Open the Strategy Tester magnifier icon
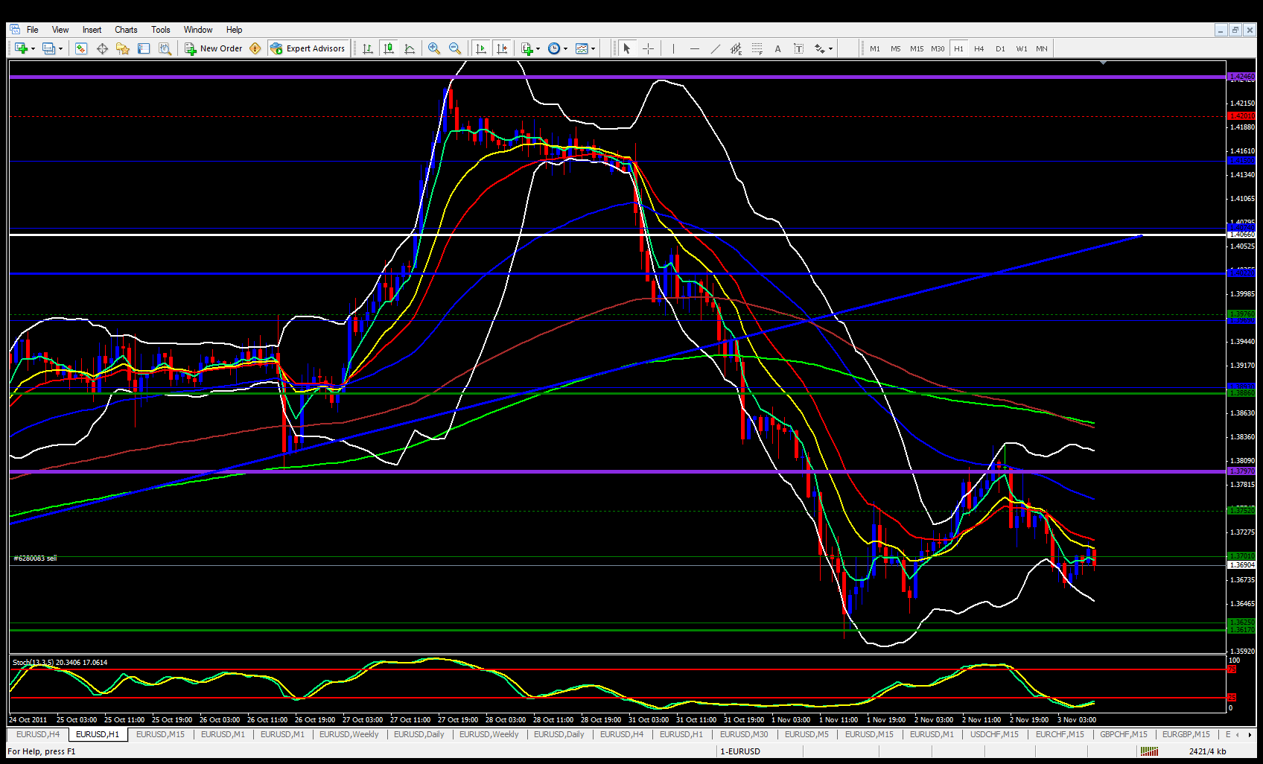 point(165,48)
